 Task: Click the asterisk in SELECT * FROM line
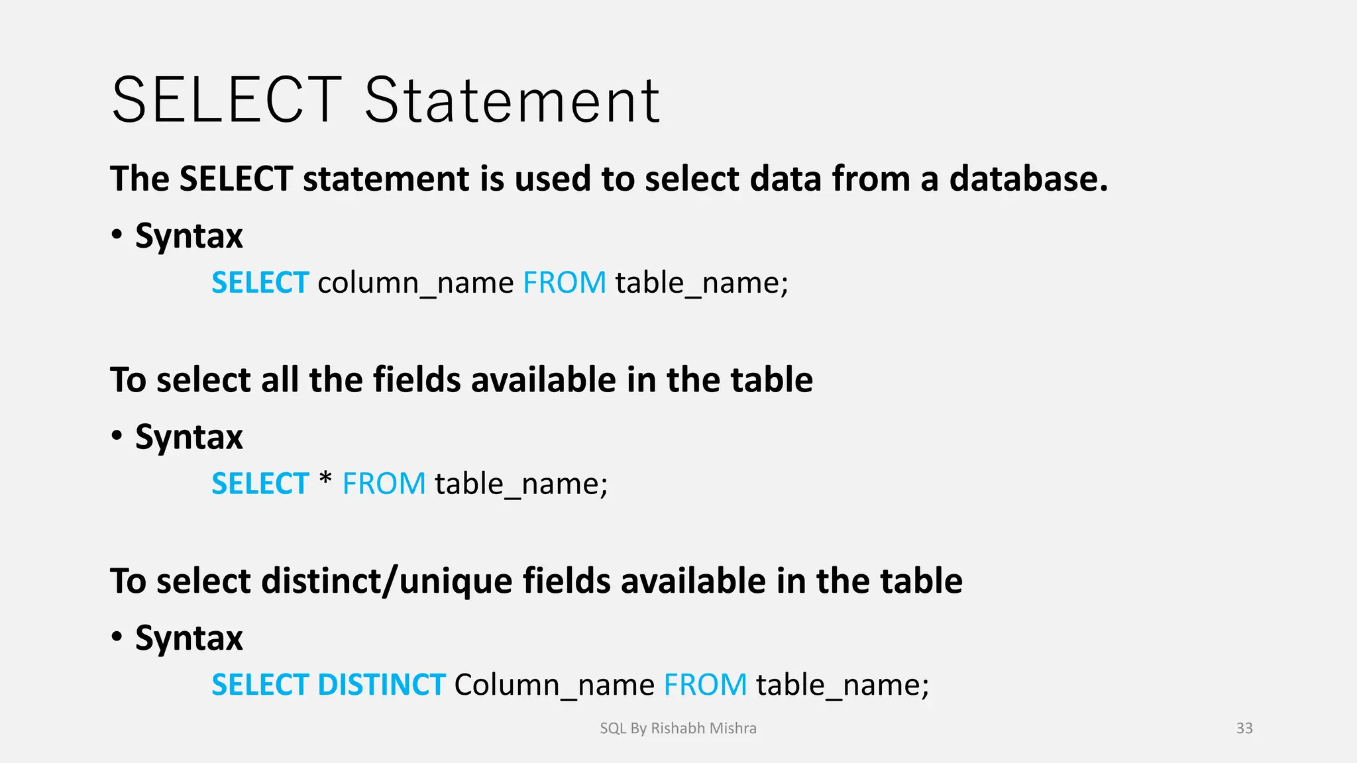[x=325, y=480]
